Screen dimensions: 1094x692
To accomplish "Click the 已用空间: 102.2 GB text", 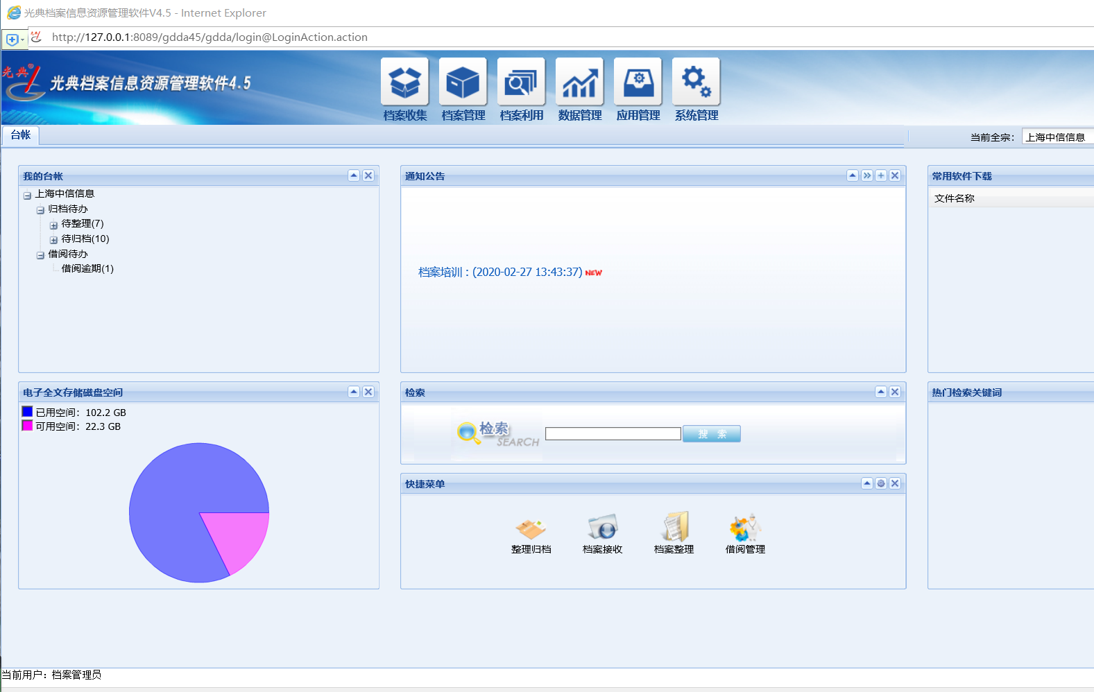I will coord(81,413).
